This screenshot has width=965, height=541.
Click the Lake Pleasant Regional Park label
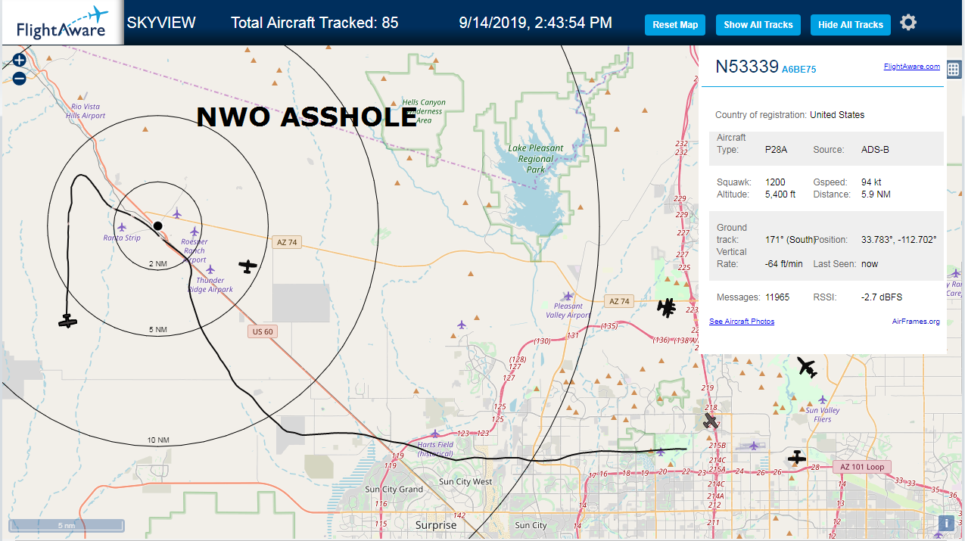tap(536, 159)
